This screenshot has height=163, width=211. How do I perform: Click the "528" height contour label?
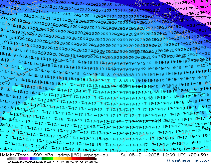(136, 52)
